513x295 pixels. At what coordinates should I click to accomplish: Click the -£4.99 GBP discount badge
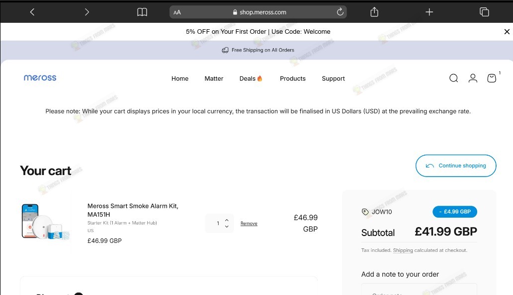coord(455,212)
